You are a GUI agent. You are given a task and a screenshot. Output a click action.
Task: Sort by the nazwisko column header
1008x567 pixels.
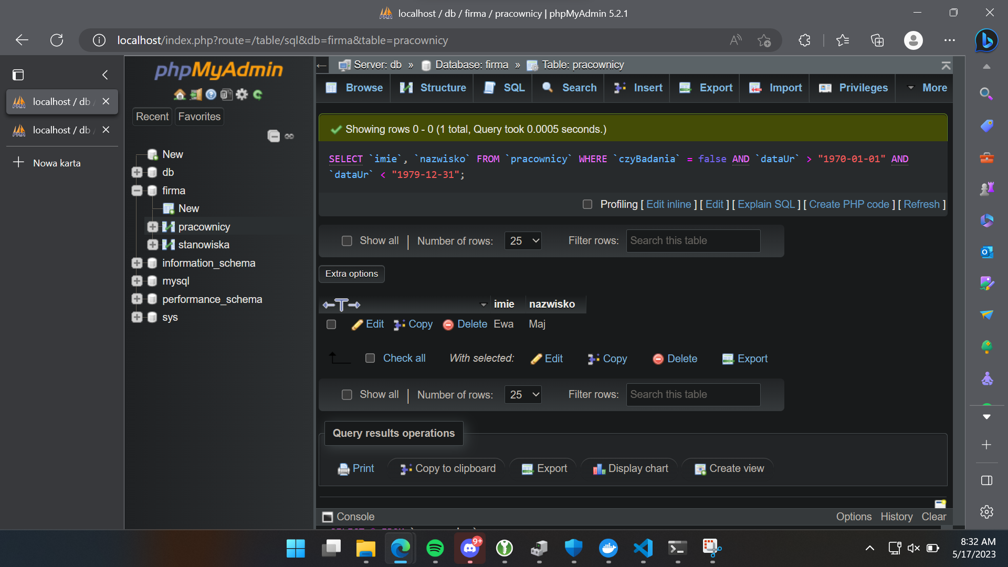[x=552, y=304]
